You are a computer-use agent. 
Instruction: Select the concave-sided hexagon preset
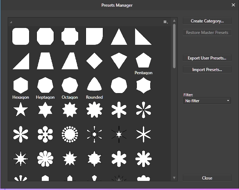tap(144, 85)
